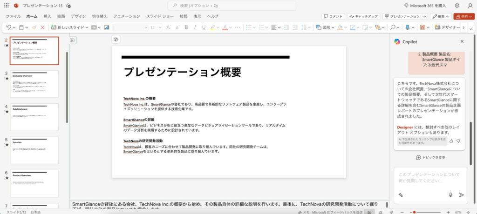Image resolution: width=477 pixels, height=214 pixels.
Task: Click the zoom in plus icon
Action: [x=448, y=212]
